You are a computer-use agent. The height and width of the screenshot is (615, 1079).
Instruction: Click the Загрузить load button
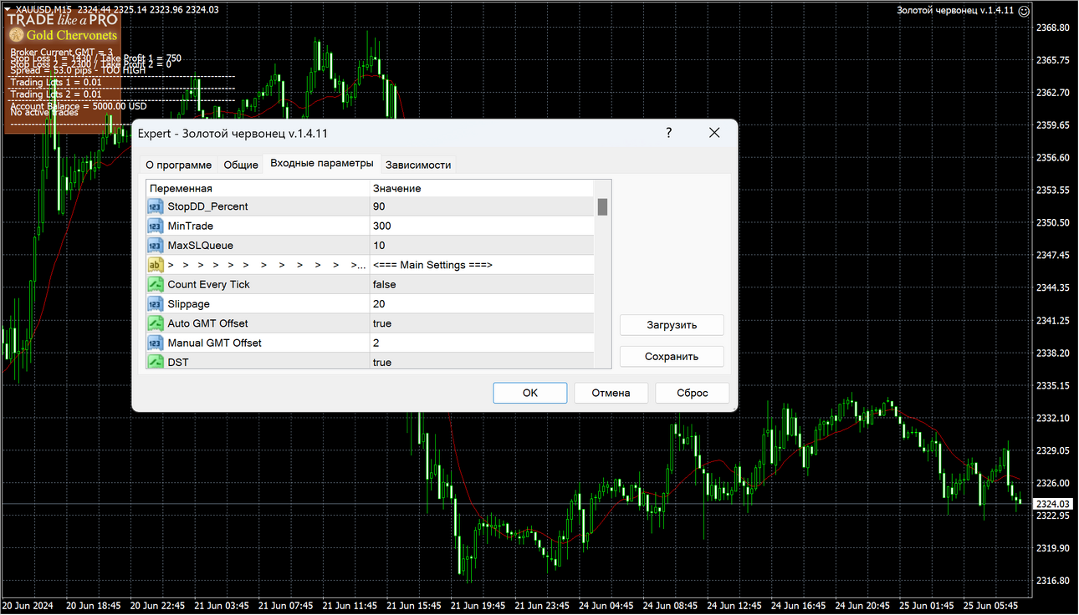pyautogui.click(x=672, y=325)
